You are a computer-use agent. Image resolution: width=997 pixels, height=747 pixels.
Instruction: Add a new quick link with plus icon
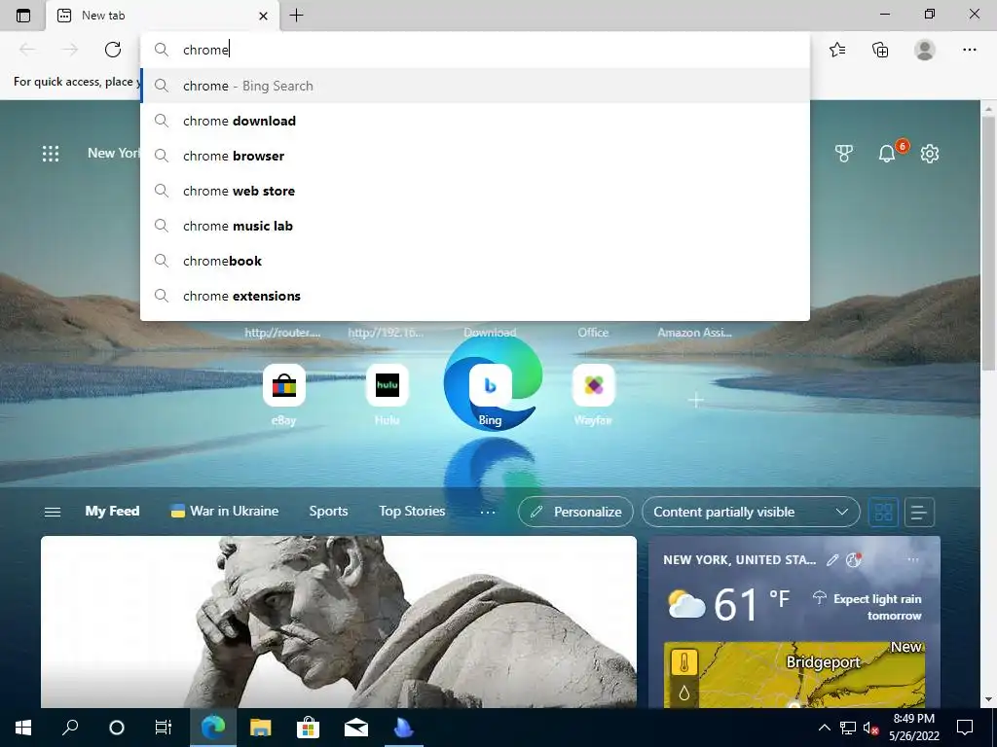point(696,400)
